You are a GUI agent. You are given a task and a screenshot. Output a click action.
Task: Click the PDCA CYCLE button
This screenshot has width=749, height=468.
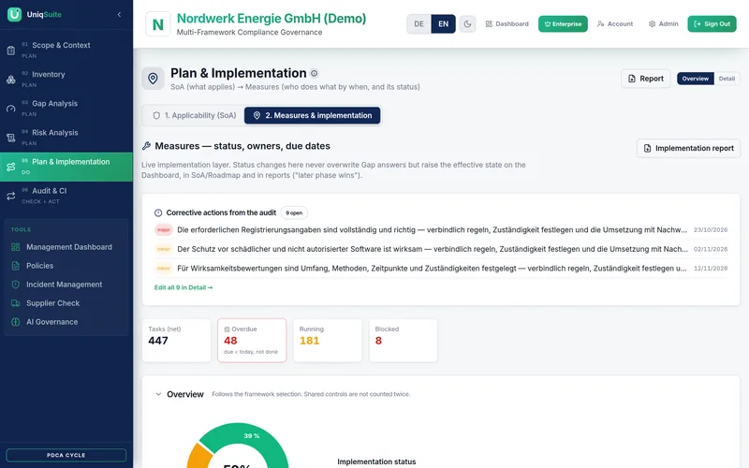[66, 455]
